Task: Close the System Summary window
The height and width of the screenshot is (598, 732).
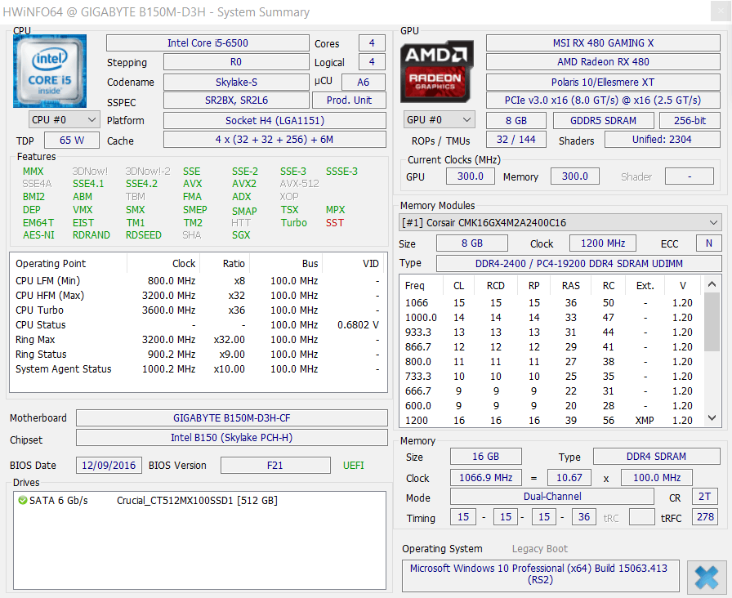Action: pos(721,11)
